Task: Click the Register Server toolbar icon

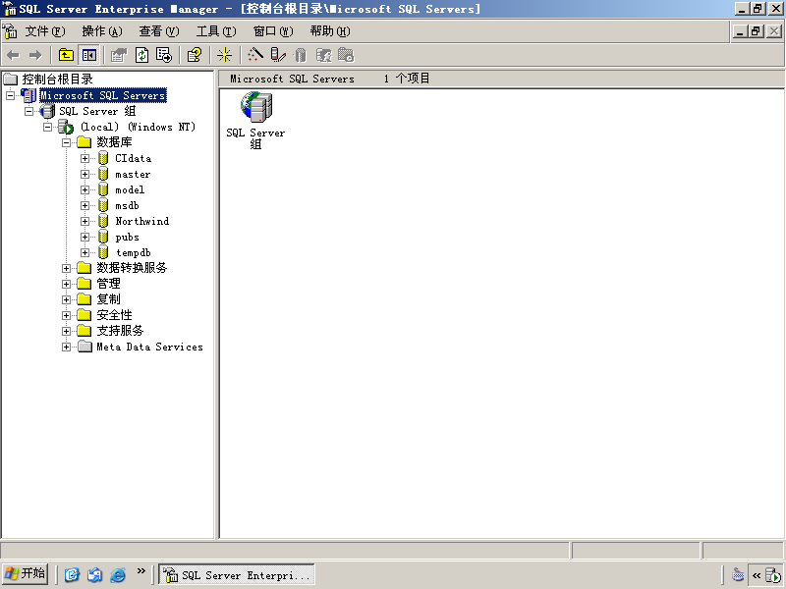Action: pyautogui.click(x=278, y=55)
